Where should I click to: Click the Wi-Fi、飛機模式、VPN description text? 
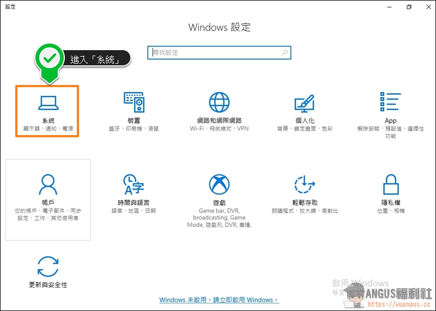(x=219, y=129)
